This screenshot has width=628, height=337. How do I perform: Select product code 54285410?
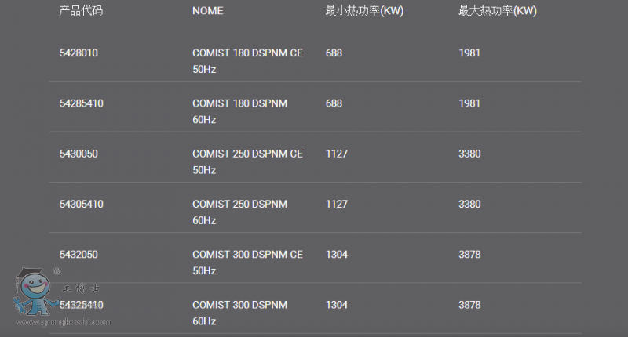pyautogui.click(x=82, y=103)
